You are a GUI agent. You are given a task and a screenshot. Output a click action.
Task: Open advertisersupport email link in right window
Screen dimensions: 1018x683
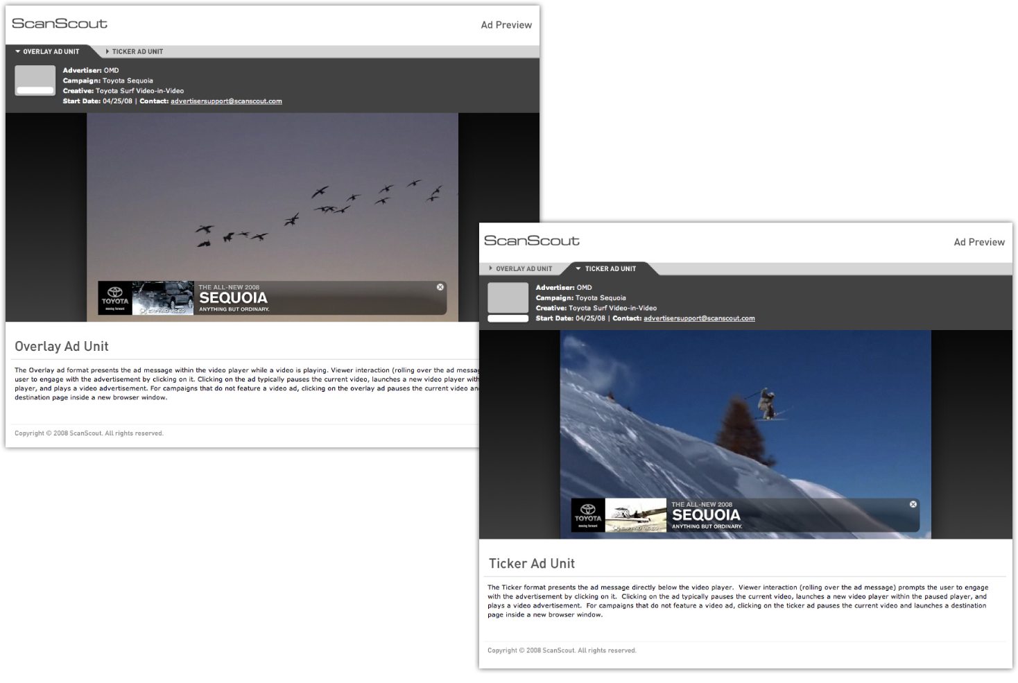(699, 319)
